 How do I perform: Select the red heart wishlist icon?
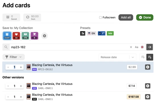pyautogui.click(x=16, y=36)
